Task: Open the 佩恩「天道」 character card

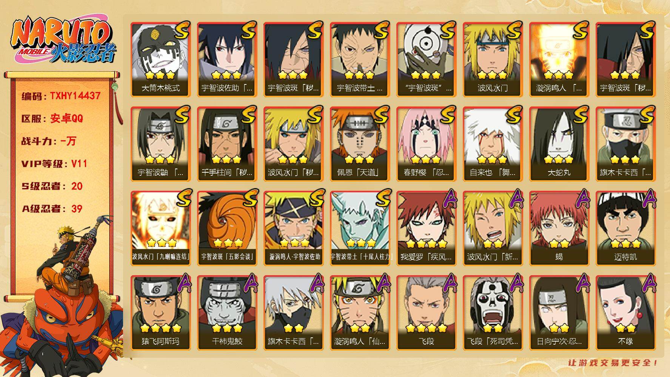Action: coord(360,144)
